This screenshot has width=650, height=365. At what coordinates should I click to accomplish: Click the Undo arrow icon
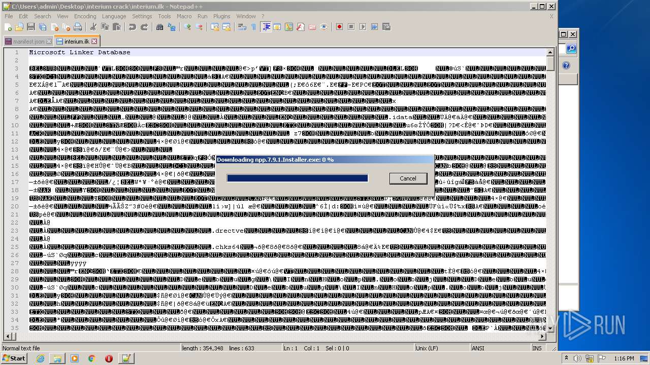tap(132, 27)
